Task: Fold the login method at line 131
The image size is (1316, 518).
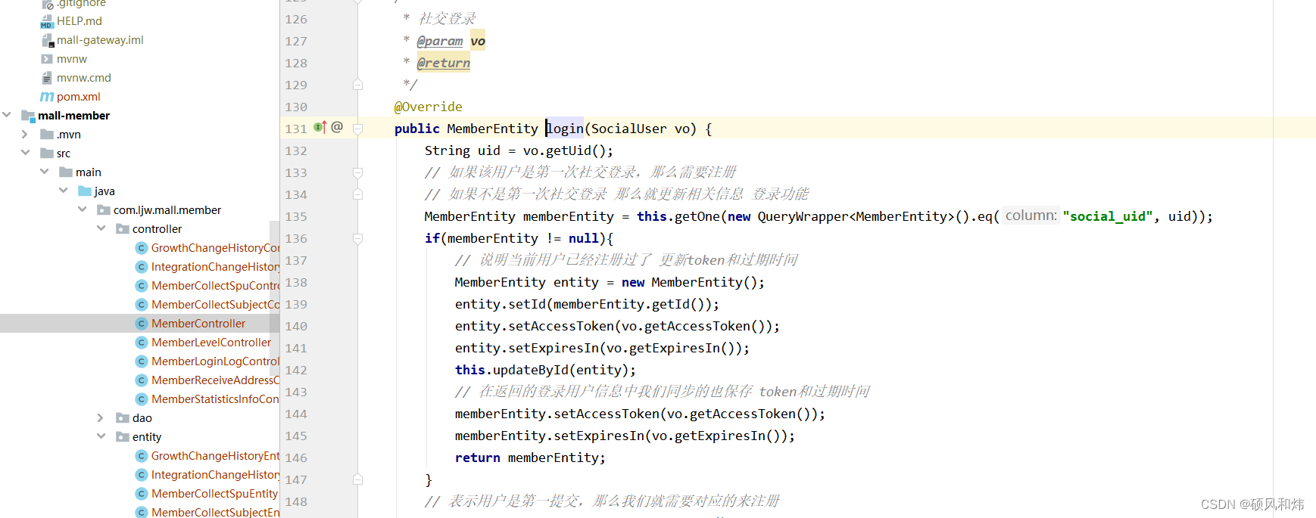Action: [358, 129]
